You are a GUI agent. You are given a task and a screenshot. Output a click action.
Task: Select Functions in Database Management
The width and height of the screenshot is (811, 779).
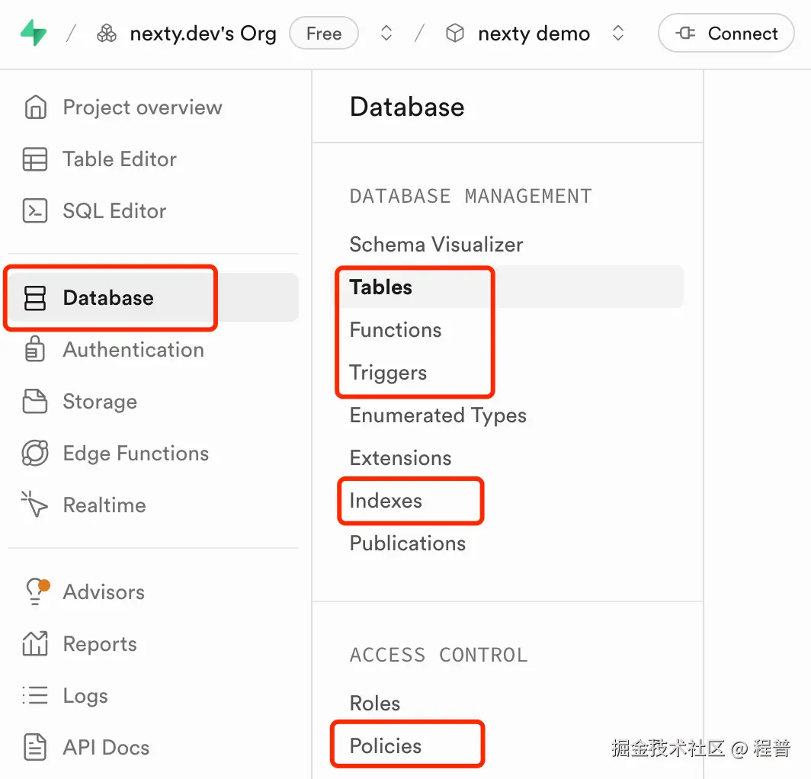pos(396,330)
